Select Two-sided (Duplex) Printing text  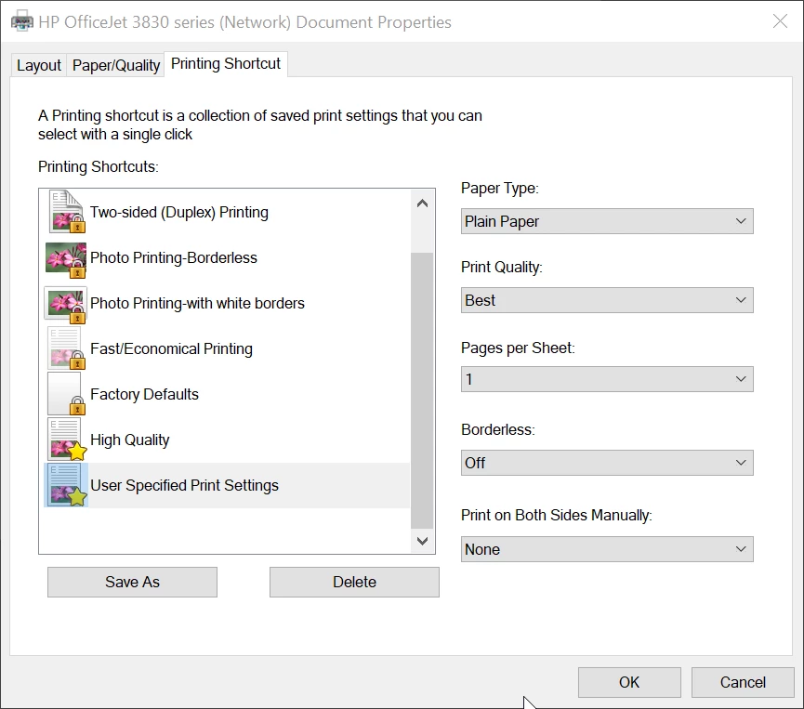pos(179,212)
